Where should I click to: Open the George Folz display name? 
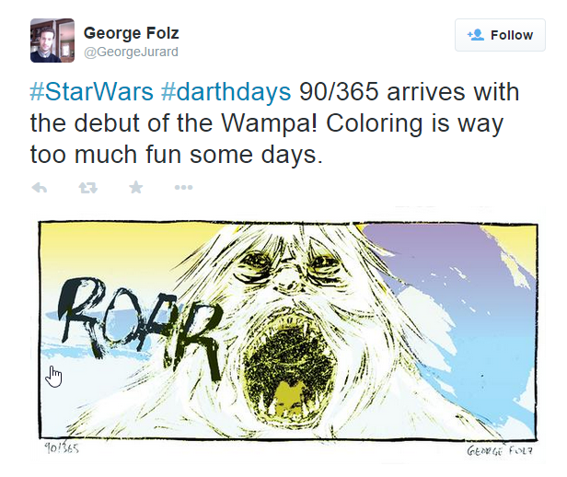[x=132, y=33]
